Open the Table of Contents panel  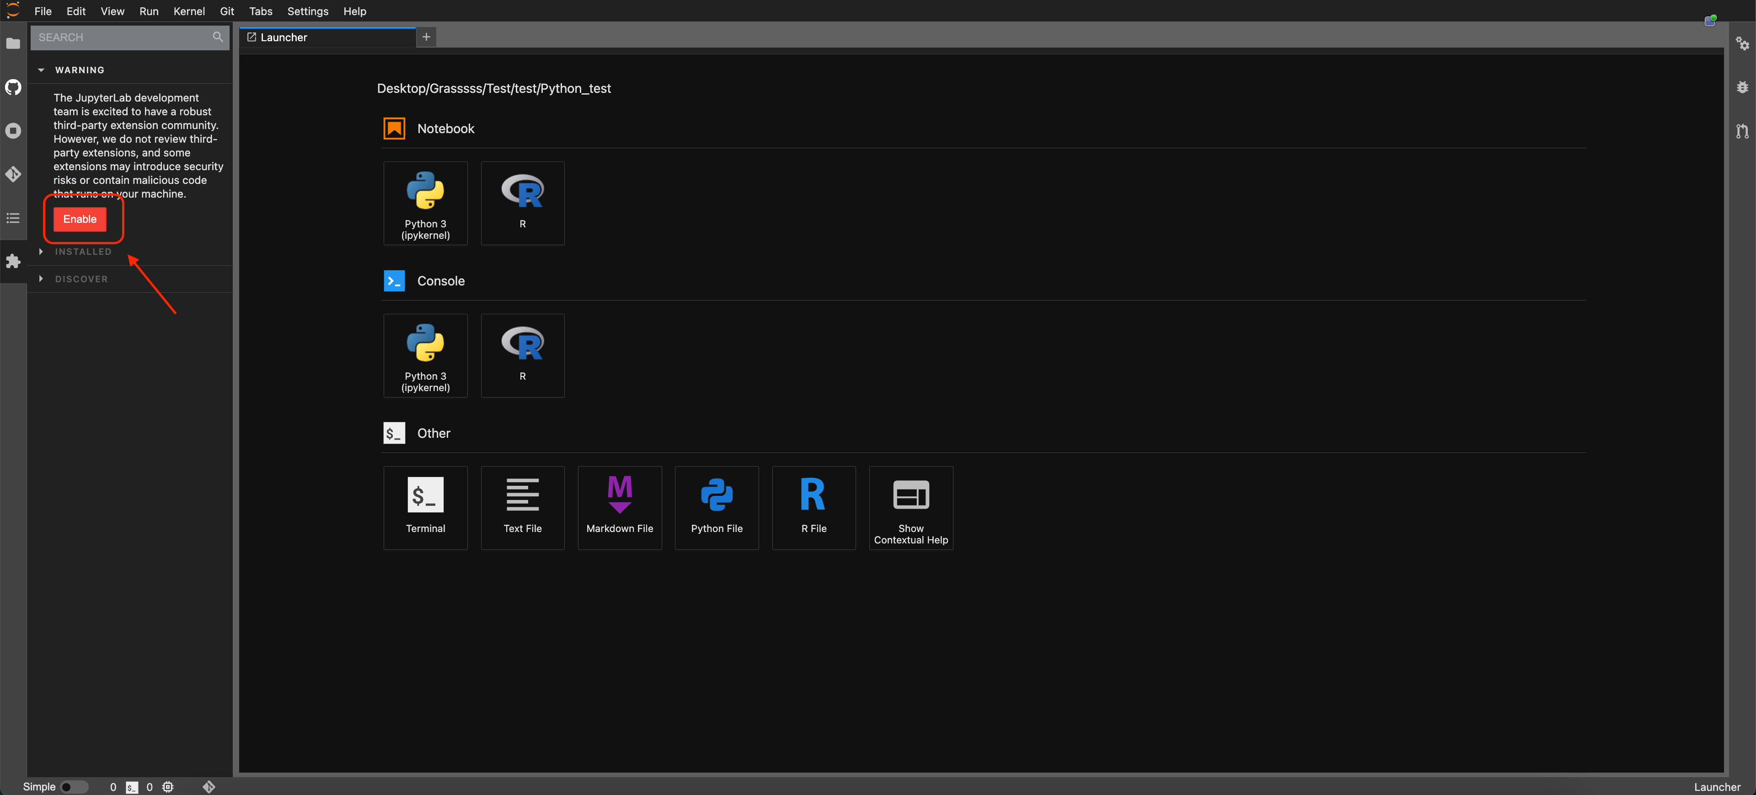(x=13, y=218)
